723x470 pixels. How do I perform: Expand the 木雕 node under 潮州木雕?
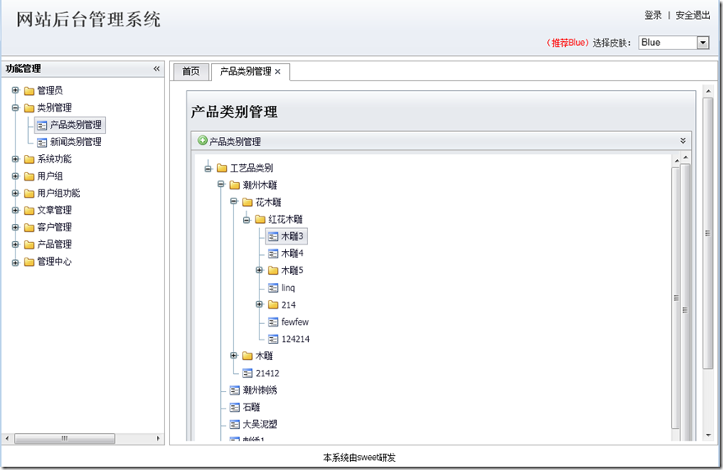pyautogui.click(x=234, y=355)
